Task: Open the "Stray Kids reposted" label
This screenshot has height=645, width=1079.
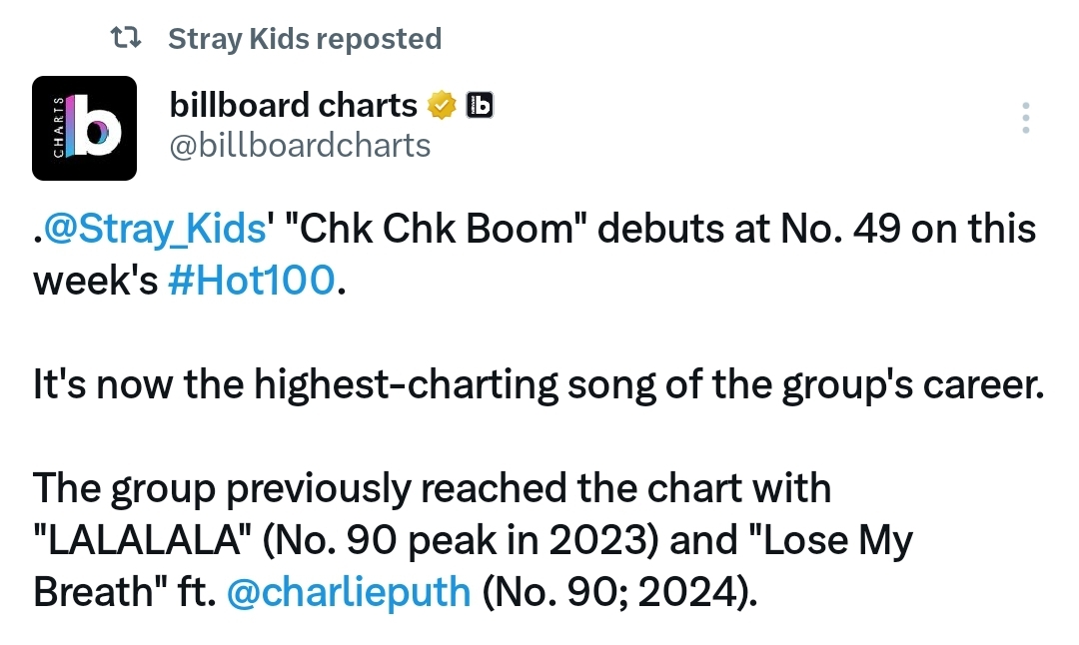Action: 305,39
